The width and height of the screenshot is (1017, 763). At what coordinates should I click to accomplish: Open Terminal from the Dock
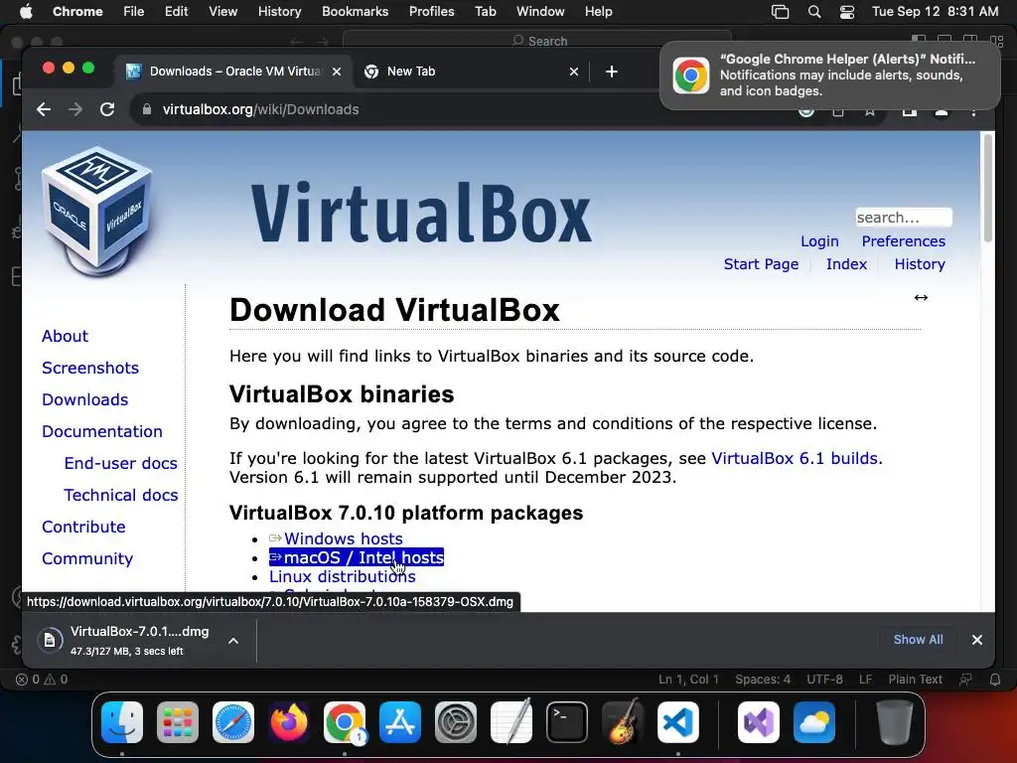click(x=567, y=722)
